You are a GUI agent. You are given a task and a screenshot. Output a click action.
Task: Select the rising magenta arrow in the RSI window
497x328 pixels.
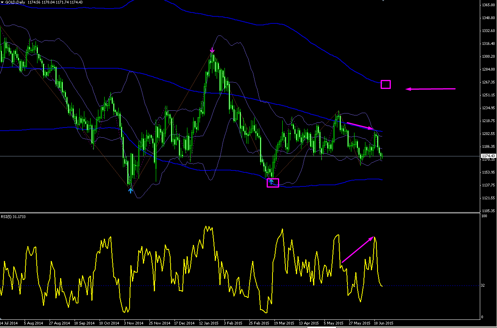click(358, 249)
